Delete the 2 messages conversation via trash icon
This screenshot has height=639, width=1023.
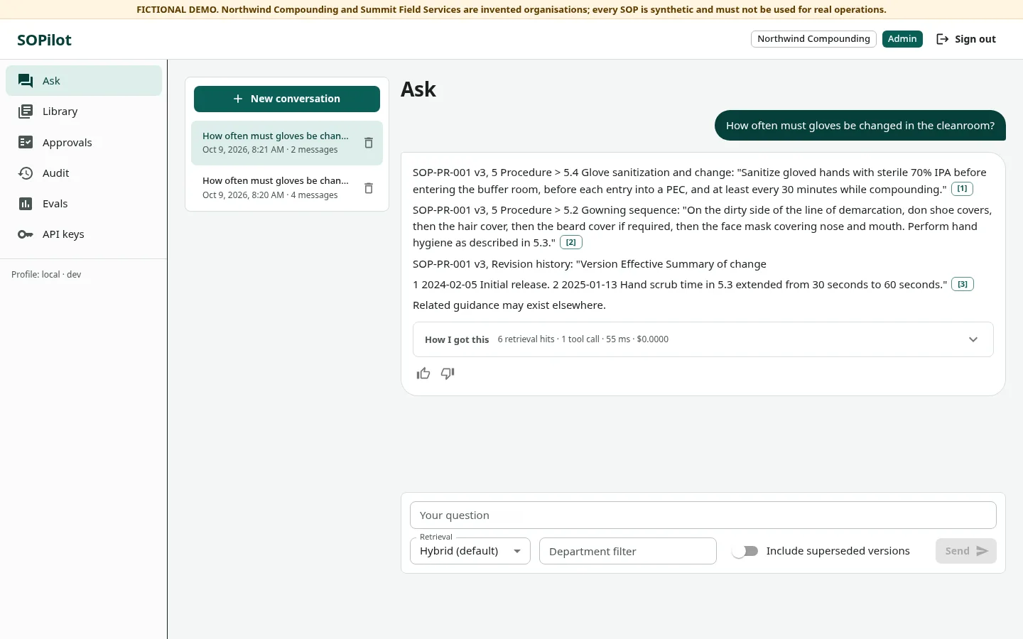tap(369, 143)
